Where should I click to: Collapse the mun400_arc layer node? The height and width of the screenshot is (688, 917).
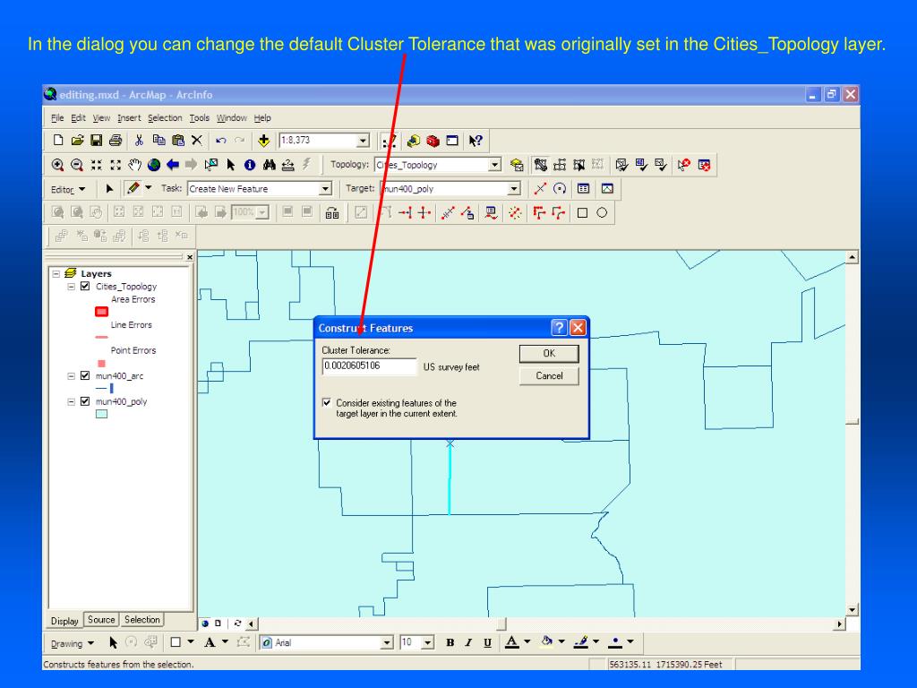(71, 375)
